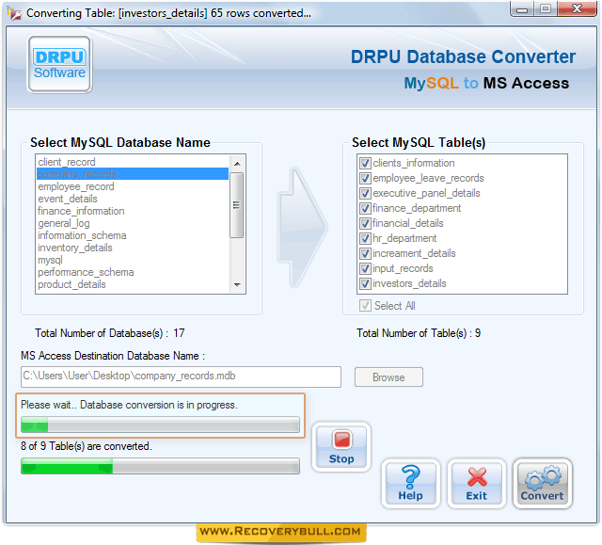Click the DRPU Software logo
602x545 pixels.
[x=59, y=65]
